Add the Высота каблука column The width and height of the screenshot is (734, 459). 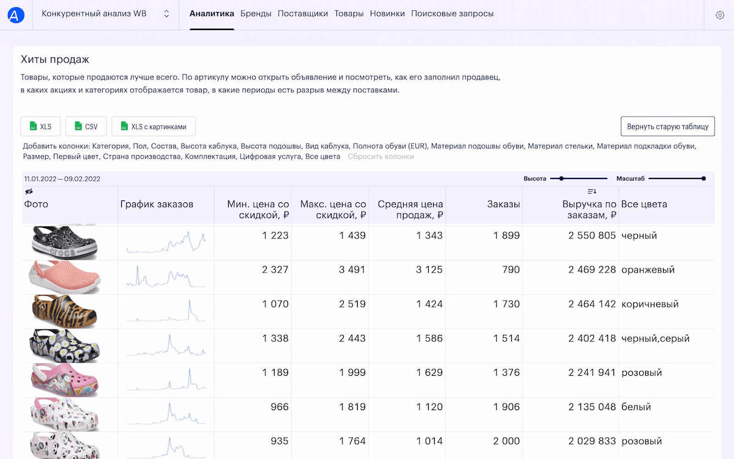209,147
